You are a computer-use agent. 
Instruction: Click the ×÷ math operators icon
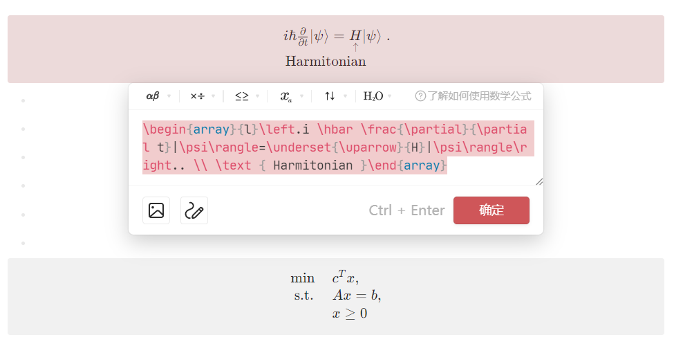tap(197, 96)
